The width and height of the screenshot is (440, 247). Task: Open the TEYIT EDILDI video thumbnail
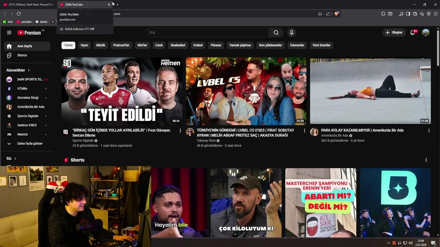(x=122, y=91)
